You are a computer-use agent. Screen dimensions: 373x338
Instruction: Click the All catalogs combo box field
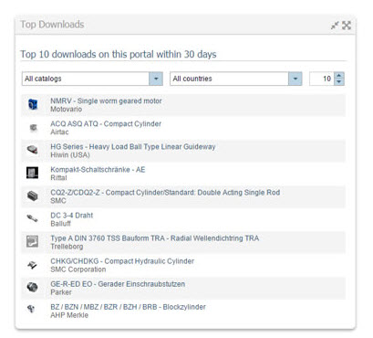click(92, 79)
